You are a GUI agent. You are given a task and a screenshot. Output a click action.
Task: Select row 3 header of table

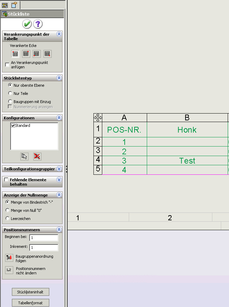click(98, 151)
